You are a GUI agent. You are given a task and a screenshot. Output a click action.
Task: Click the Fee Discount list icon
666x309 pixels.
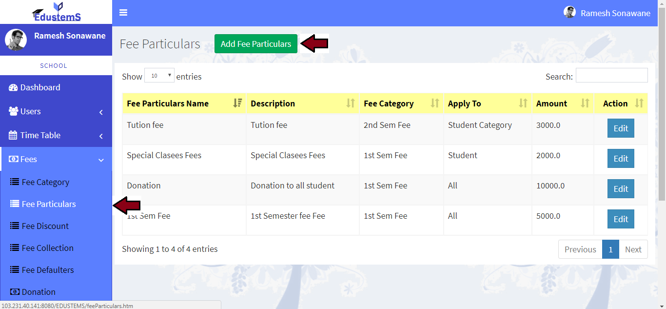click(x=15, y=226)
